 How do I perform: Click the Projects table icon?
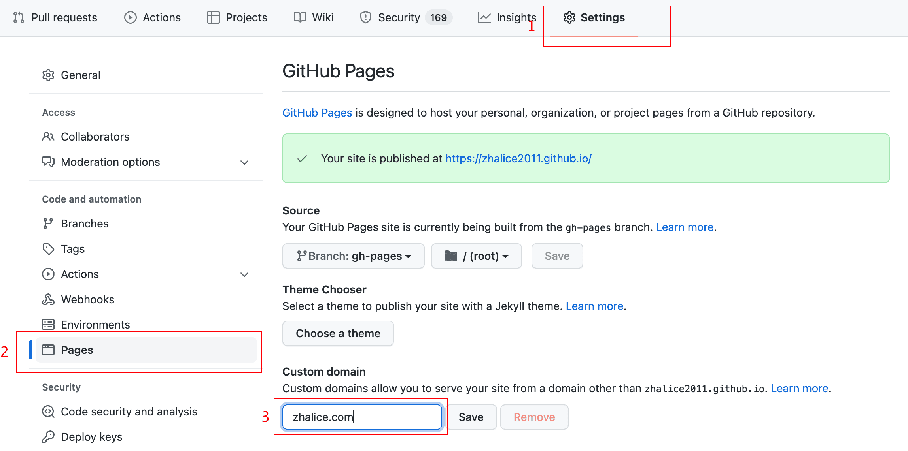(x=213, y=17)
